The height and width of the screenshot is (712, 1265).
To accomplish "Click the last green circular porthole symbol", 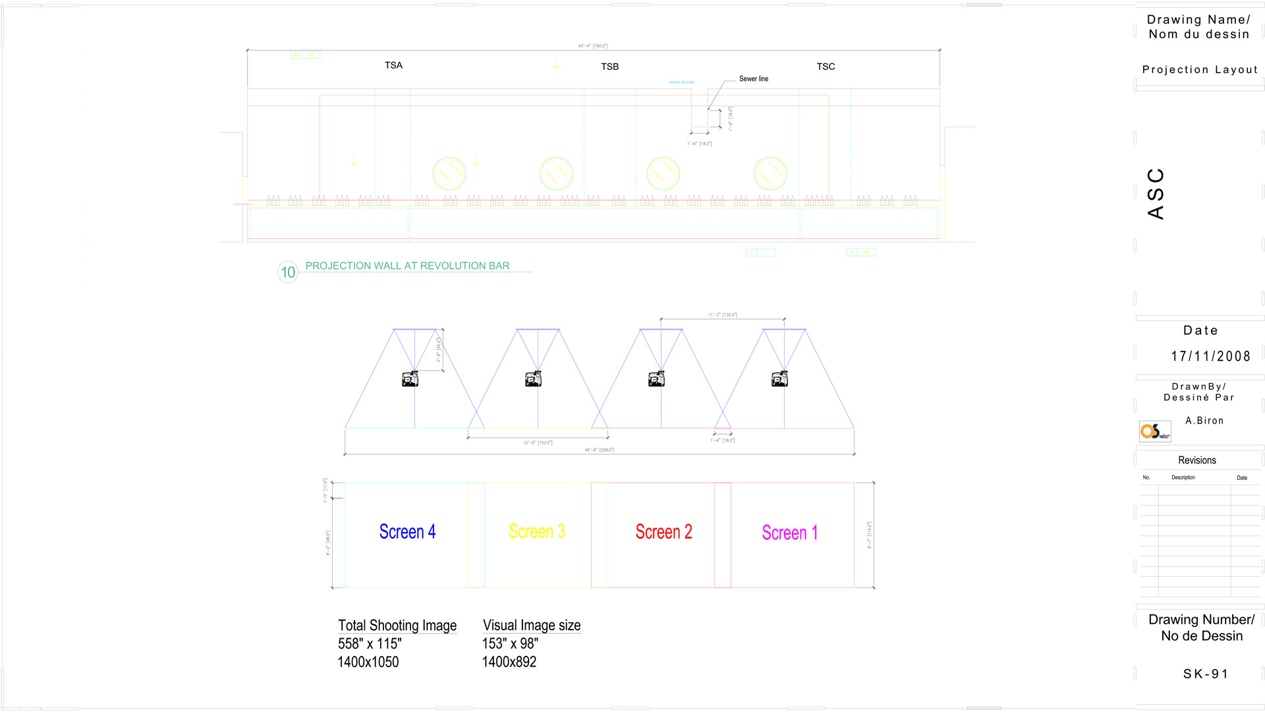I will (770, 173).
